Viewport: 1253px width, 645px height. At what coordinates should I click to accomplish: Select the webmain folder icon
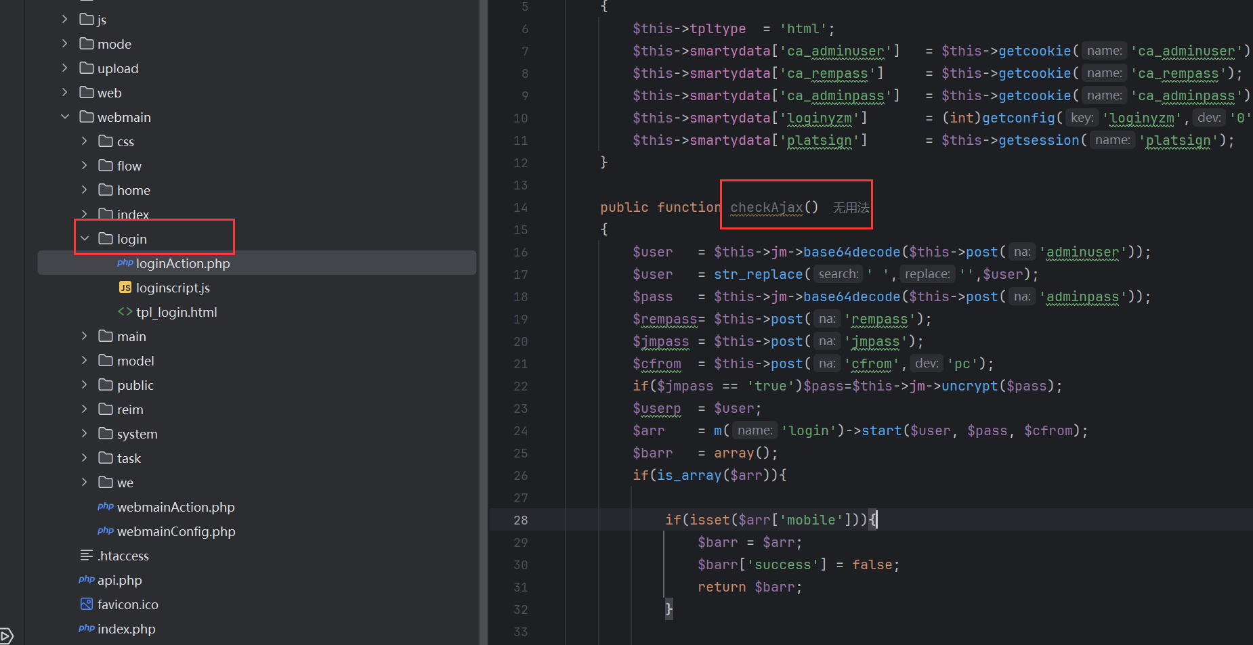pos(86,116)
